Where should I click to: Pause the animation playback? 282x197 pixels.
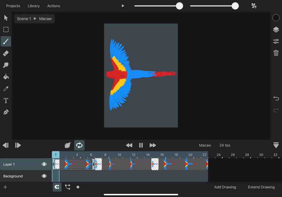[141, 145]
